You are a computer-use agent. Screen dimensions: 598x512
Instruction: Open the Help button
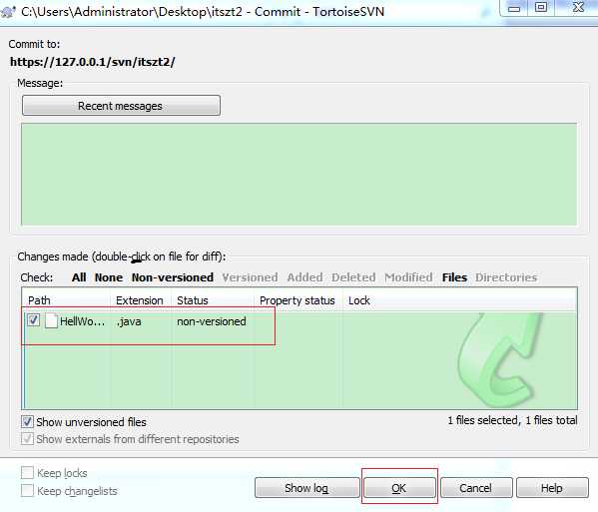(x=551, y=488)
